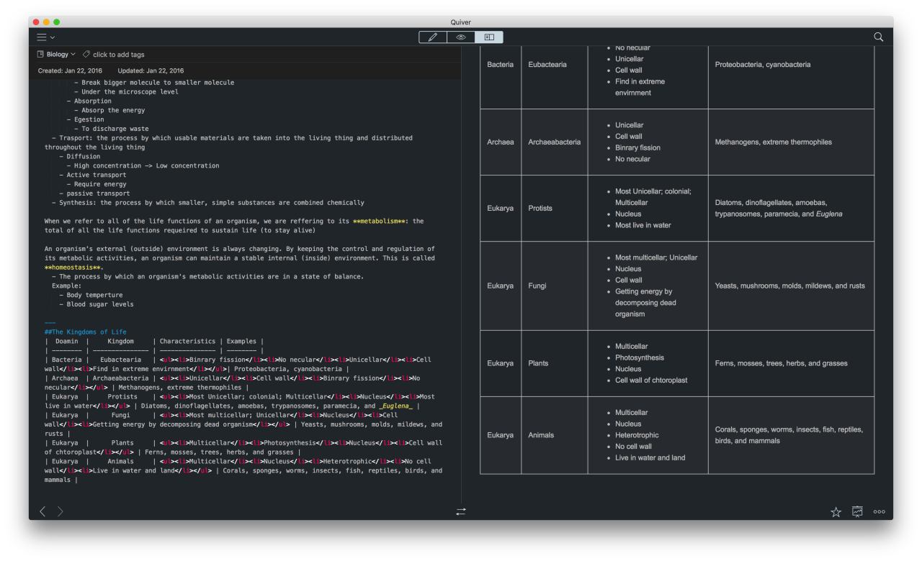Click the 'Live in water and land' bullet in preview
This screenshot has height=561, width=922.
pos(650,457)
